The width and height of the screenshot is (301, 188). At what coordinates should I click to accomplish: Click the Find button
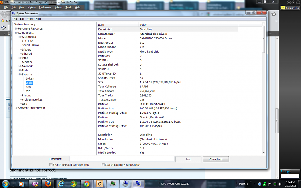(x=188, y=159)
